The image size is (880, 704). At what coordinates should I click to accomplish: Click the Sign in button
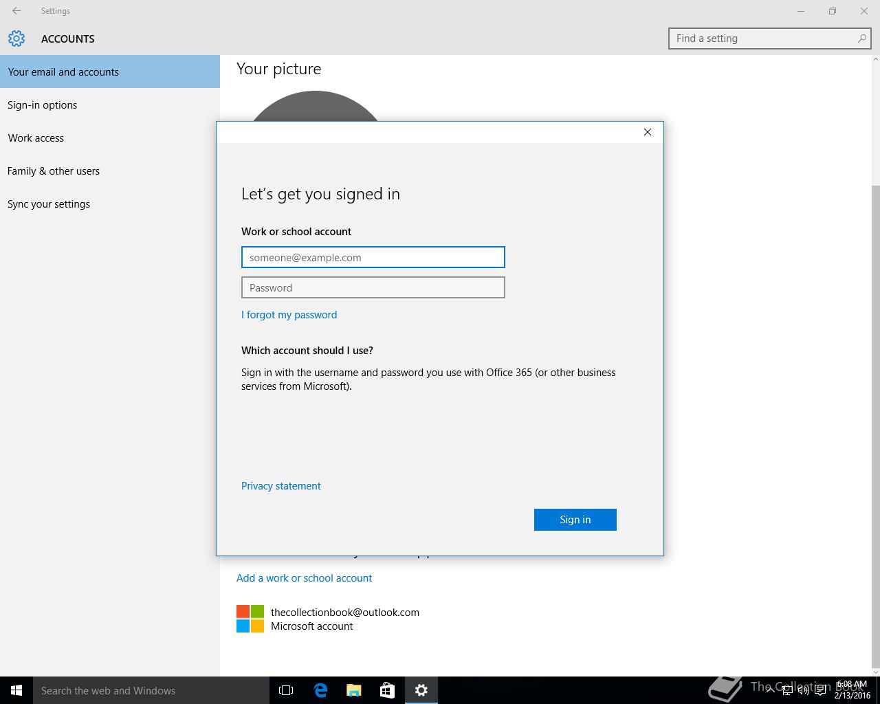(x=575, y=520)
